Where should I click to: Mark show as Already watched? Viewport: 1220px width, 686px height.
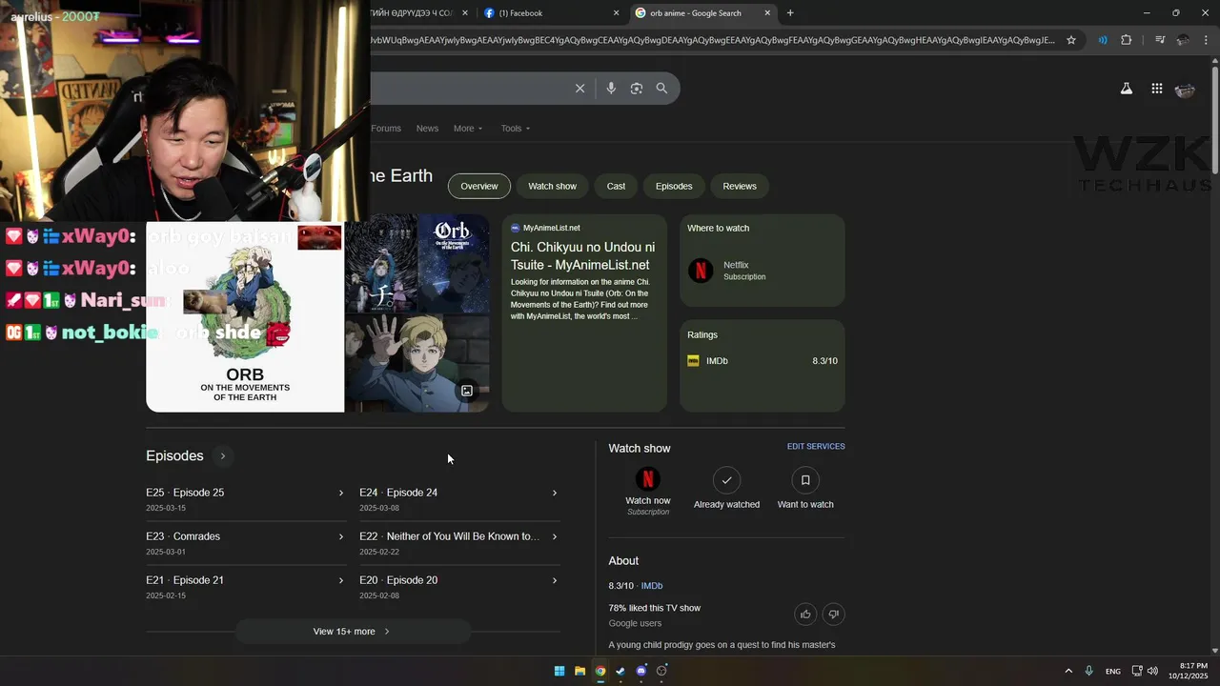pyautogui.click(x=726, y=479)
